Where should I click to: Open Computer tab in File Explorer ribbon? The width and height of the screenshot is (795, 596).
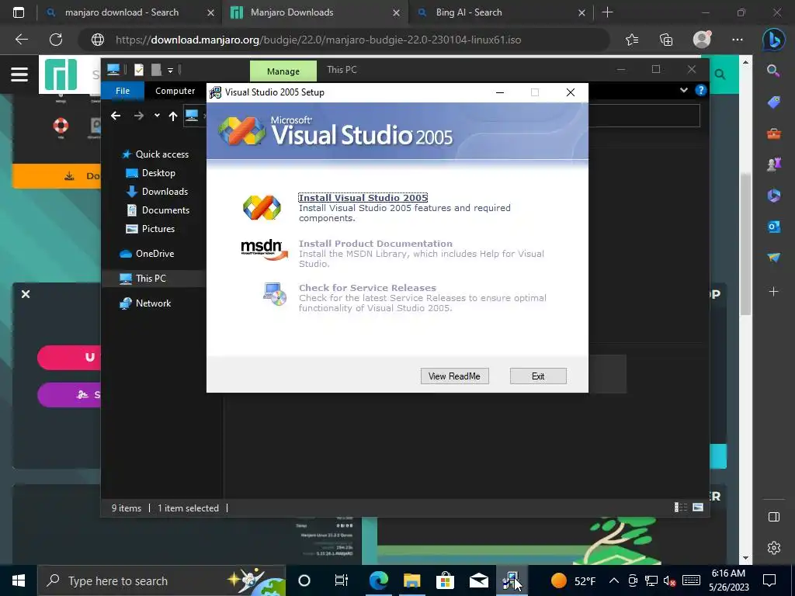click(x=175, y=91)
